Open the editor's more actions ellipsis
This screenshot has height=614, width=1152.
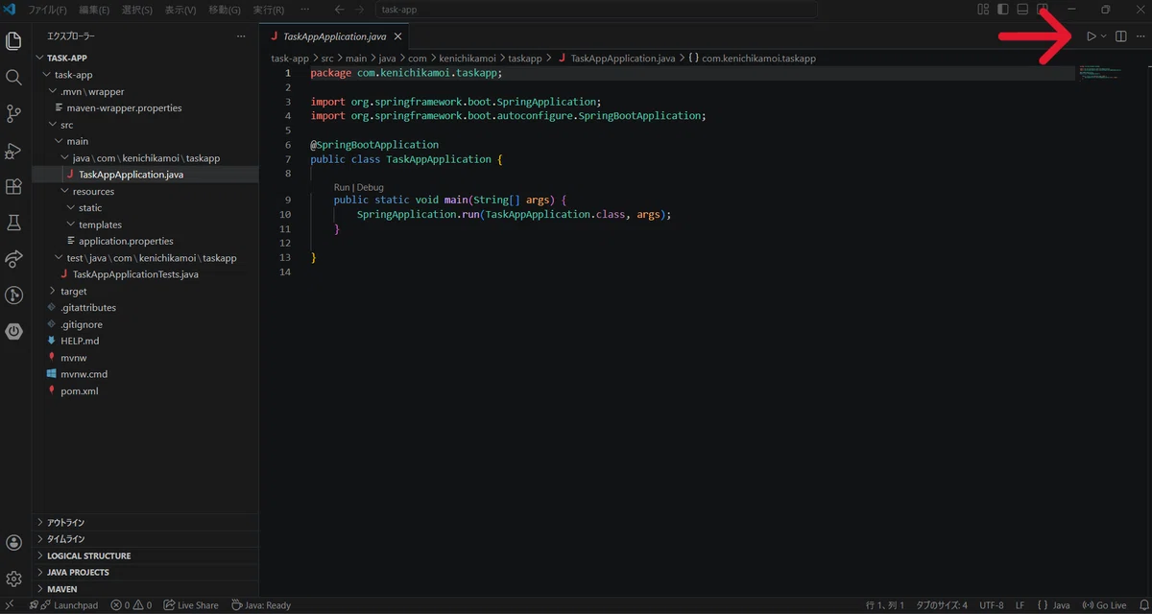click(1140, 36)
